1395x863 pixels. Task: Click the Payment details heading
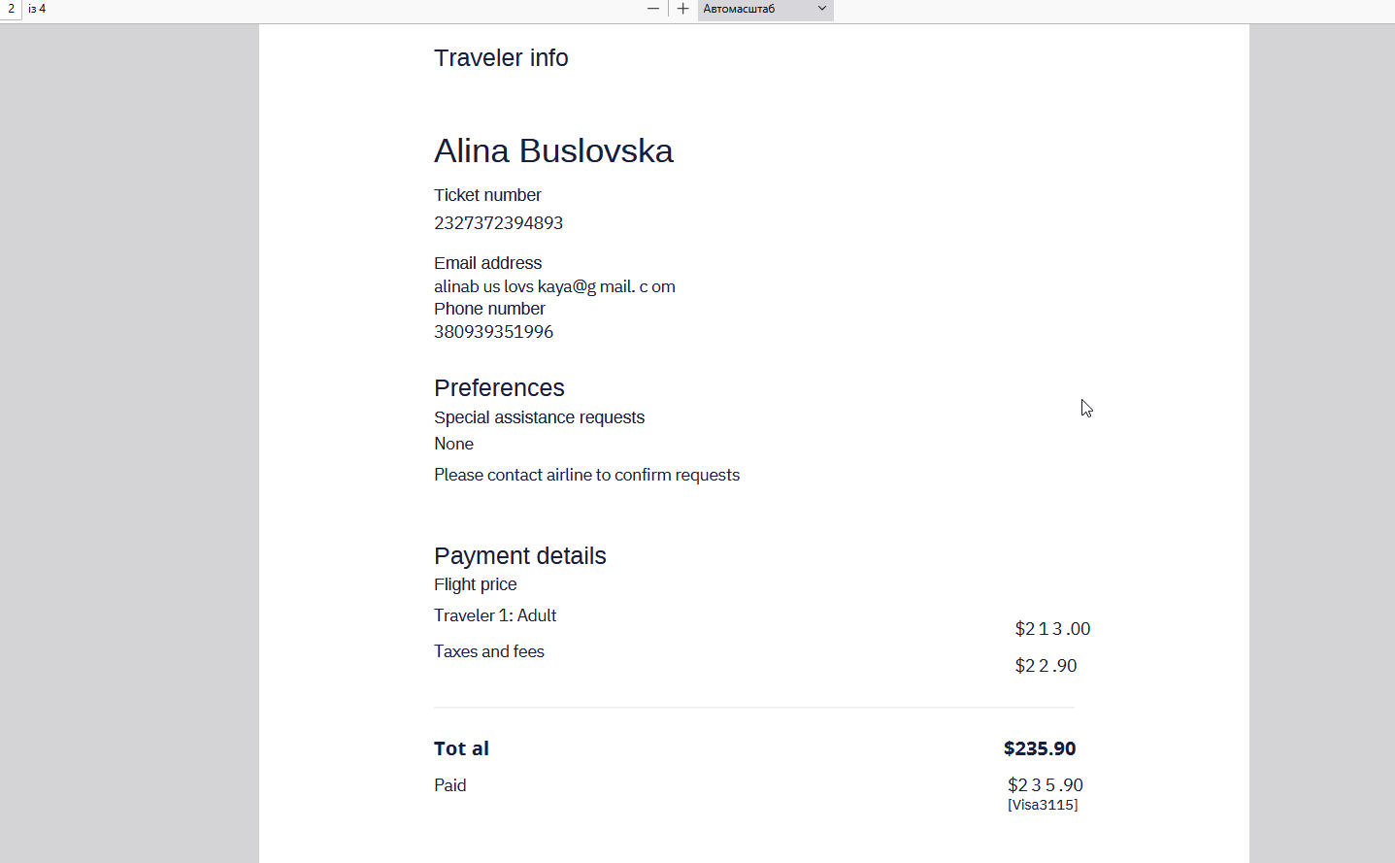(519, 556)
